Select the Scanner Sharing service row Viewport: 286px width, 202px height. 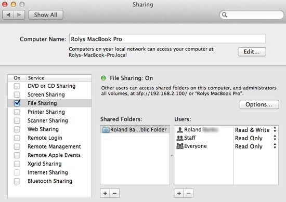[x=49, y=120]
